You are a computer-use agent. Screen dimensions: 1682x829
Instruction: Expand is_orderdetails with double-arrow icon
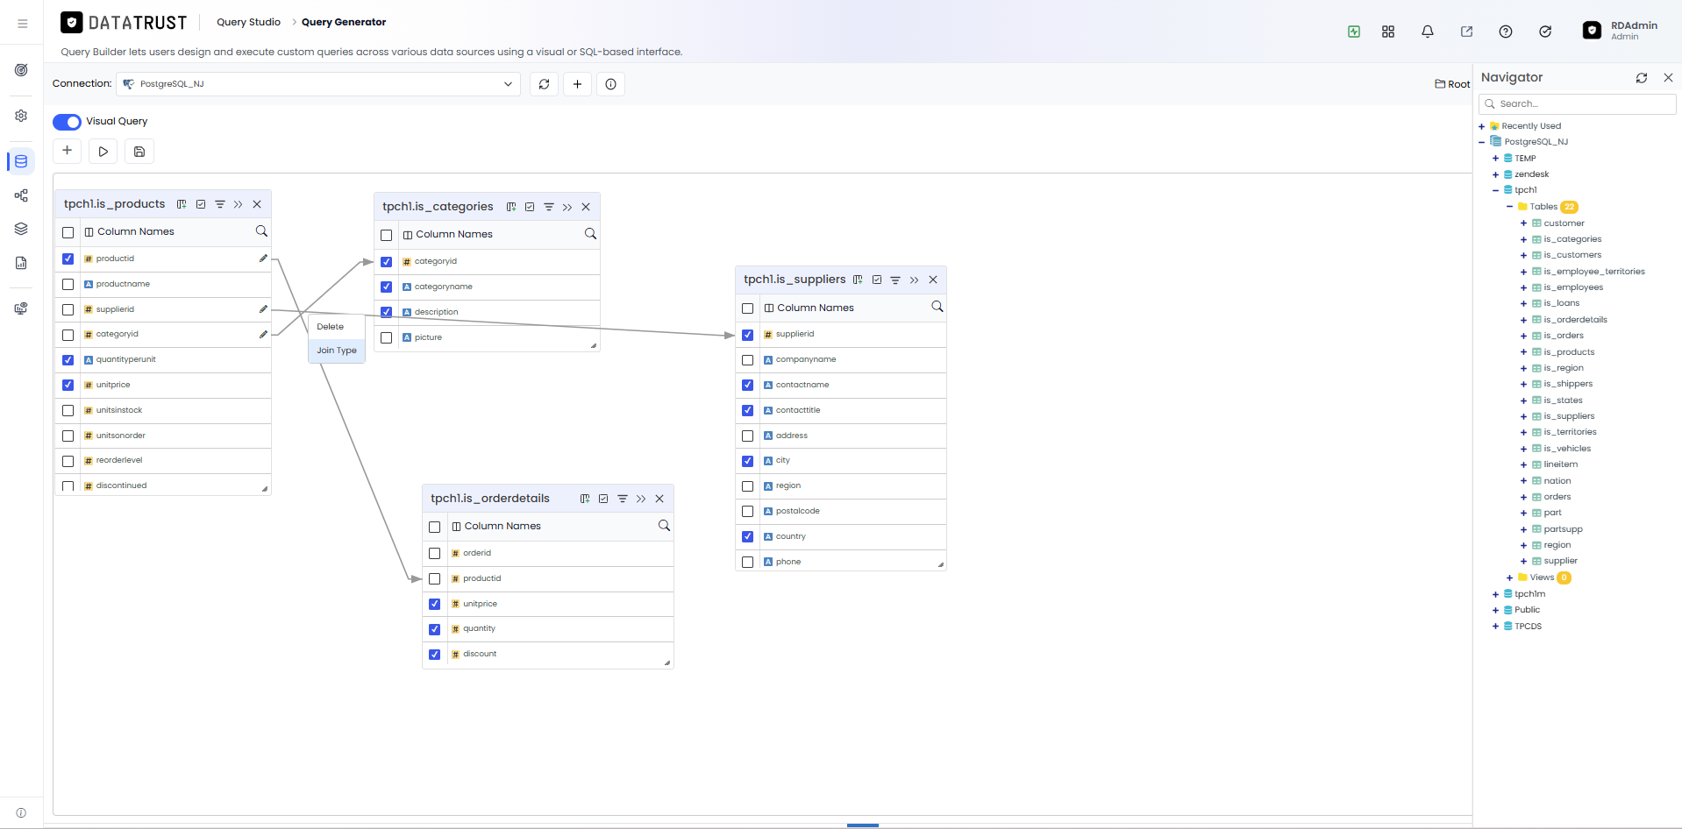tap(641, 499)
